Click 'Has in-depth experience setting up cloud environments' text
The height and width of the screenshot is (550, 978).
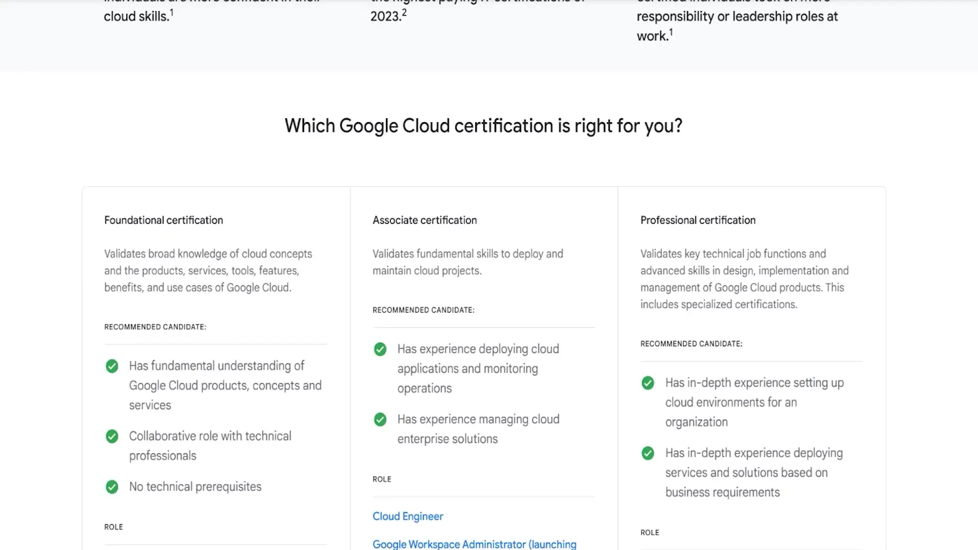[754, 402]
